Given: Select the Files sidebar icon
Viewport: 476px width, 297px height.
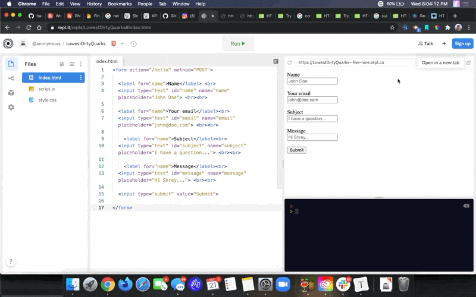Looking at the screenshot, I should point(11,64).
